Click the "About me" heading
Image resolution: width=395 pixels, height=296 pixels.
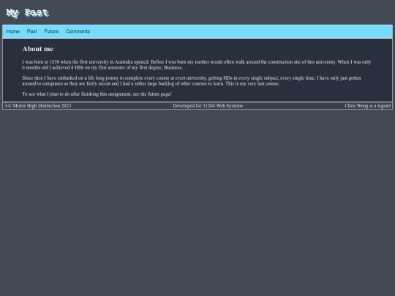tap(38, 49)
